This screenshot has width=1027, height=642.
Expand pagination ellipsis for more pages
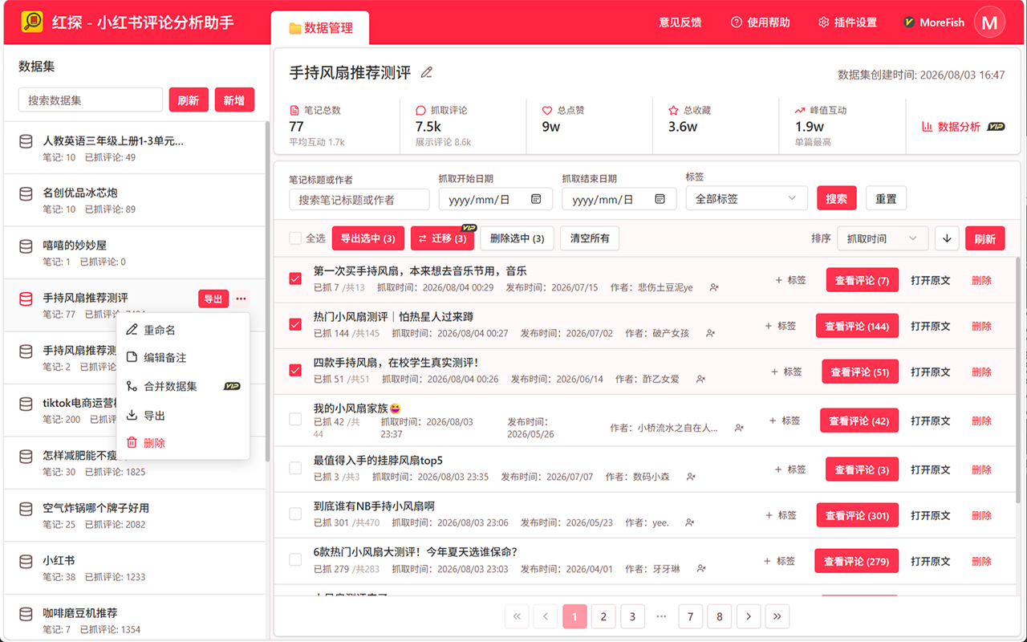(661, 616)
